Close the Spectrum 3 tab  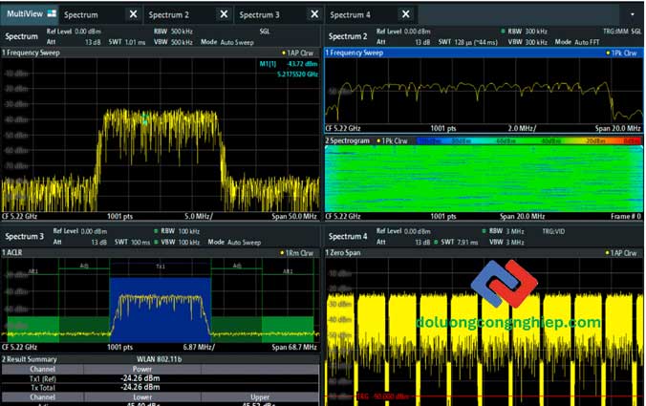point(313,15)
